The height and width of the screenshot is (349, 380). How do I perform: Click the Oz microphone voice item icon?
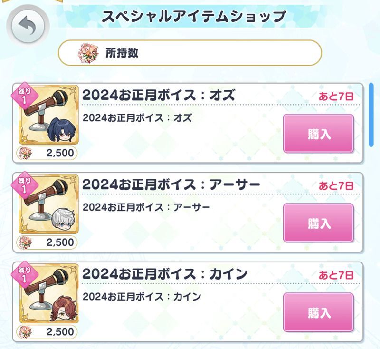(49, 115)
